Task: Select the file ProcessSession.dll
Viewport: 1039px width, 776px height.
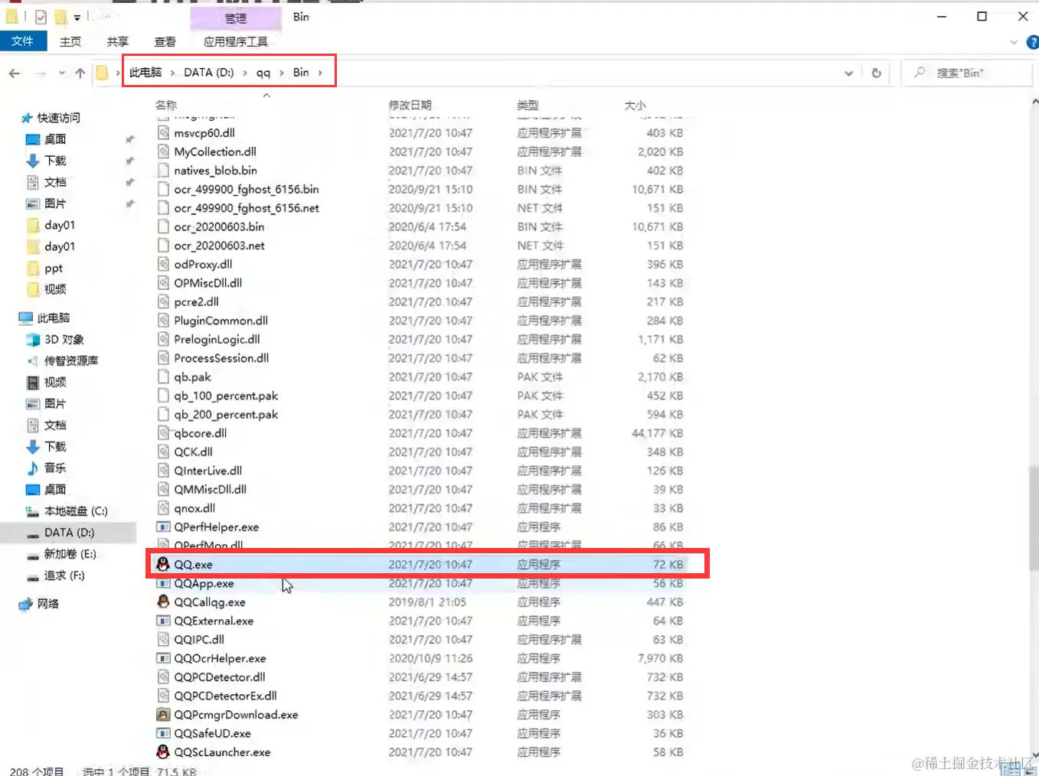Action: [x=221, y=357]
